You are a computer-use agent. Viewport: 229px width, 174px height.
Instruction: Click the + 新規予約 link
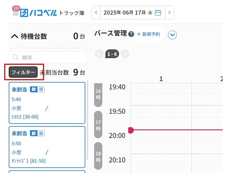[x=149, y=34]
